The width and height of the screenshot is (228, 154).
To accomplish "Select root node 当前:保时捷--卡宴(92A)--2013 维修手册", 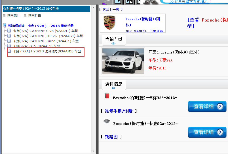I will (x=41, y=26).
